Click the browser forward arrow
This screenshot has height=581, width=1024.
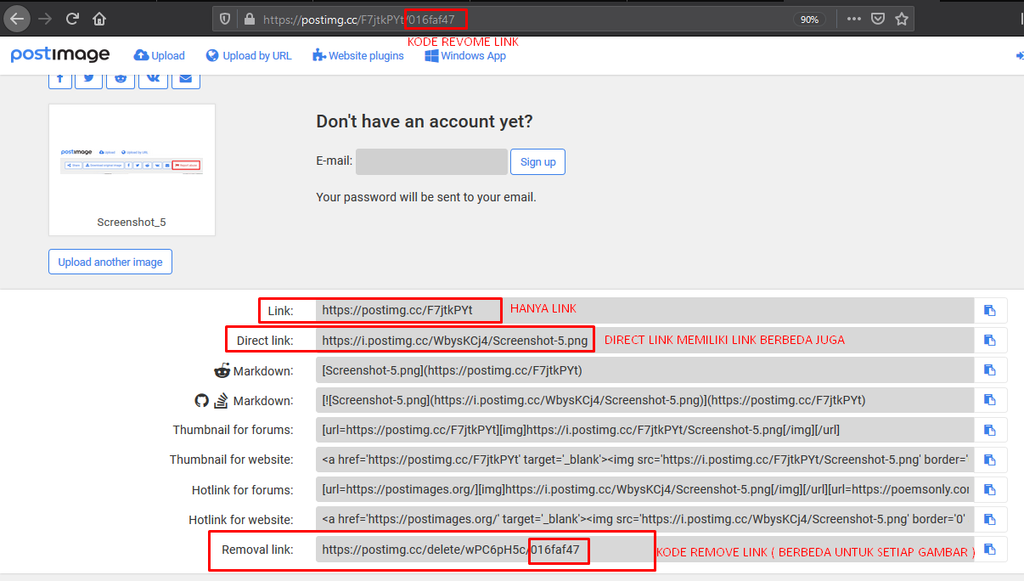click(x=45, y=19)
